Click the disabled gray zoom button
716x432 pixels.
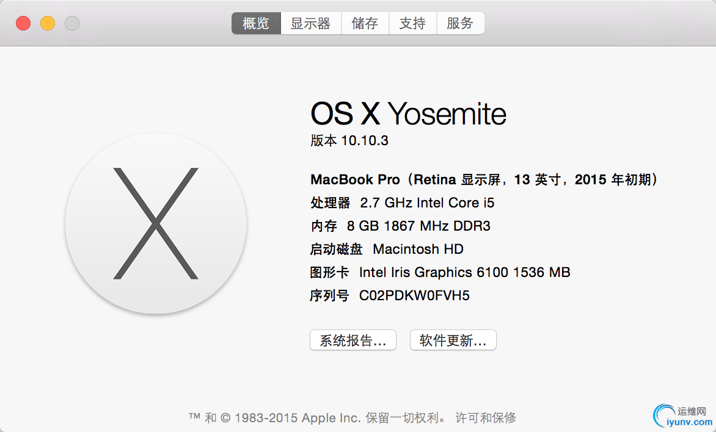[72, 23]
